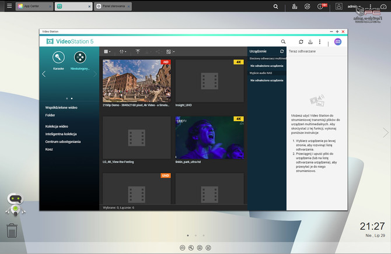Open Inteligentna kolekcja in sidebar
Viewport: 391px width, 254px height.
61,134
